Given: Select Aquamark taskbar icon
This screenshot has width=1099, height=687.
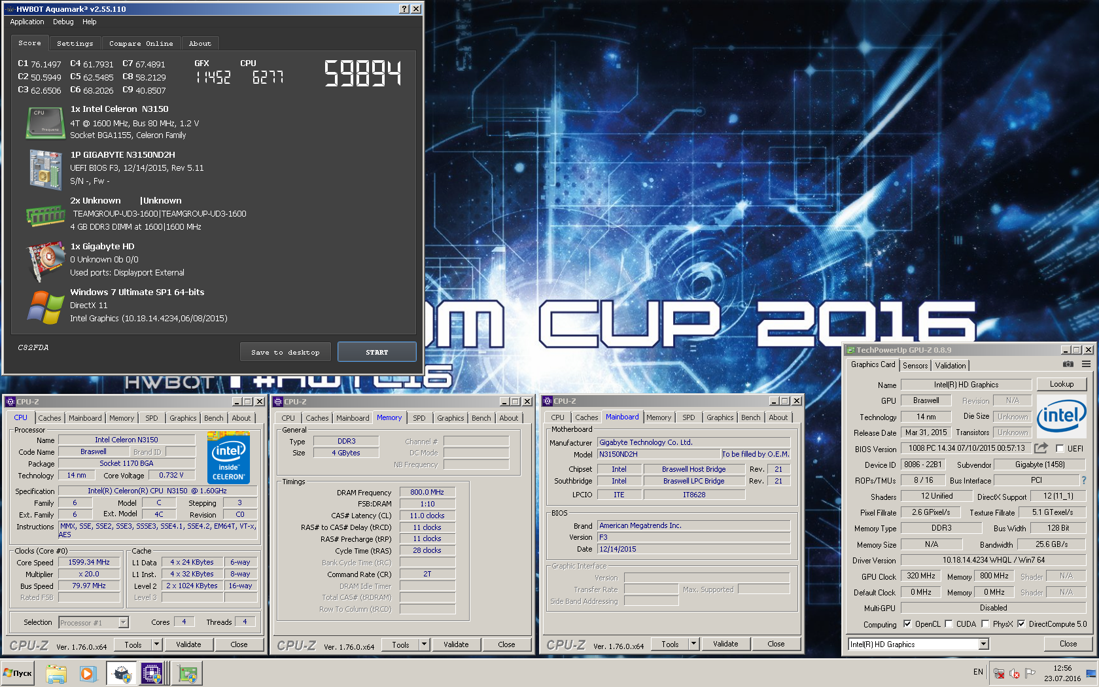Looking at the screenshot, I should 122,673.
